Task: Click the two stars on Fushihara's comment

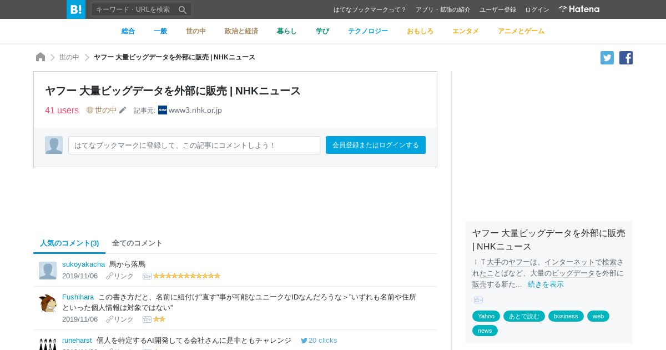Action: pos(159,319)
